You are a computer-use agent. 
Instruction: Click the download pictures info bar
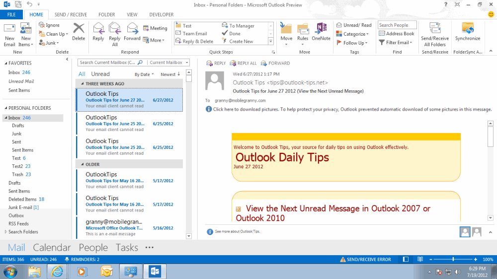tap(349, 109)
